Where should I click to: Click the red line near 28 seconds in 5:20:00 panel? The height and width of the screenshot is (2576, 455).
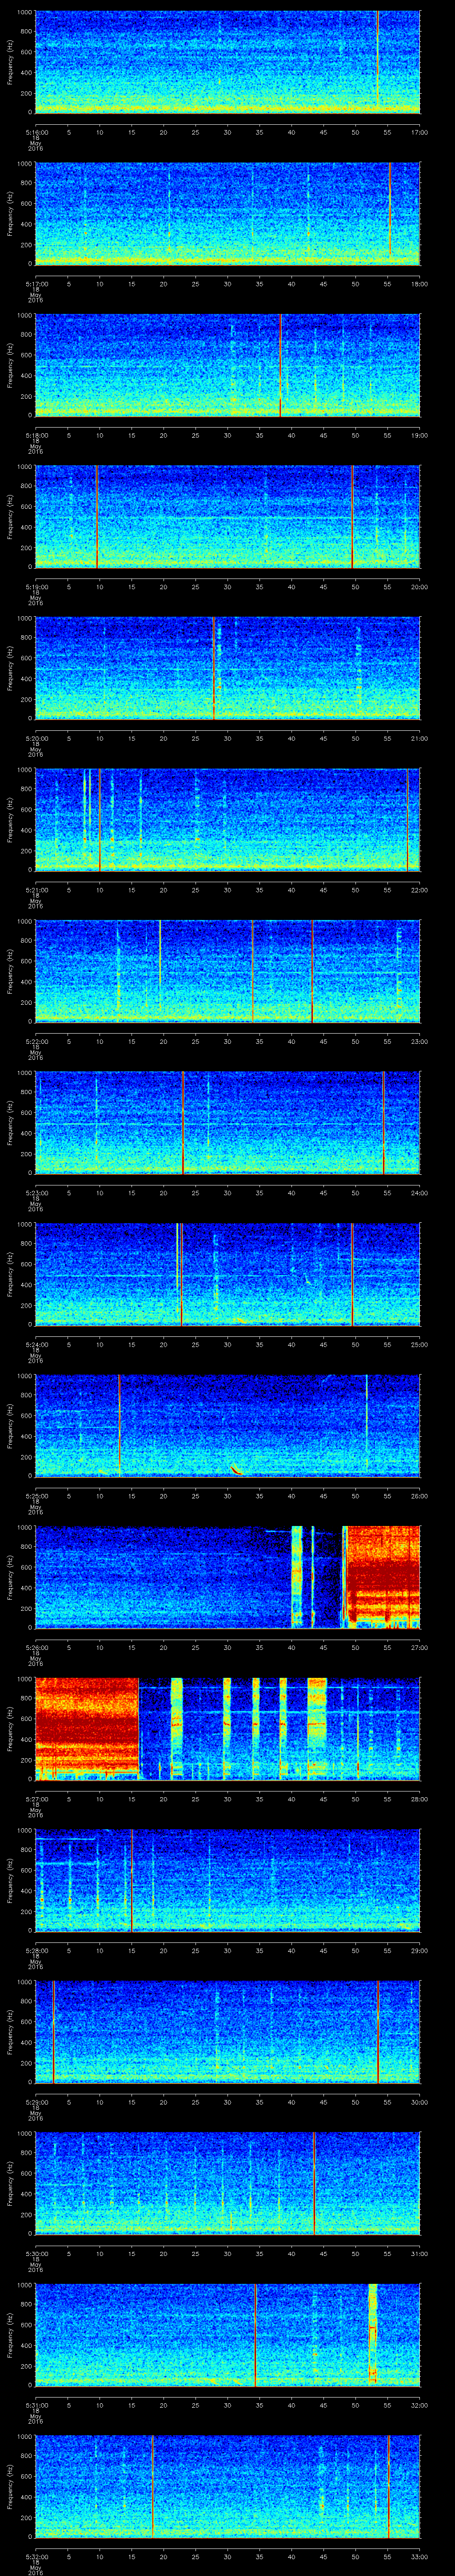[x=214, y=669]
